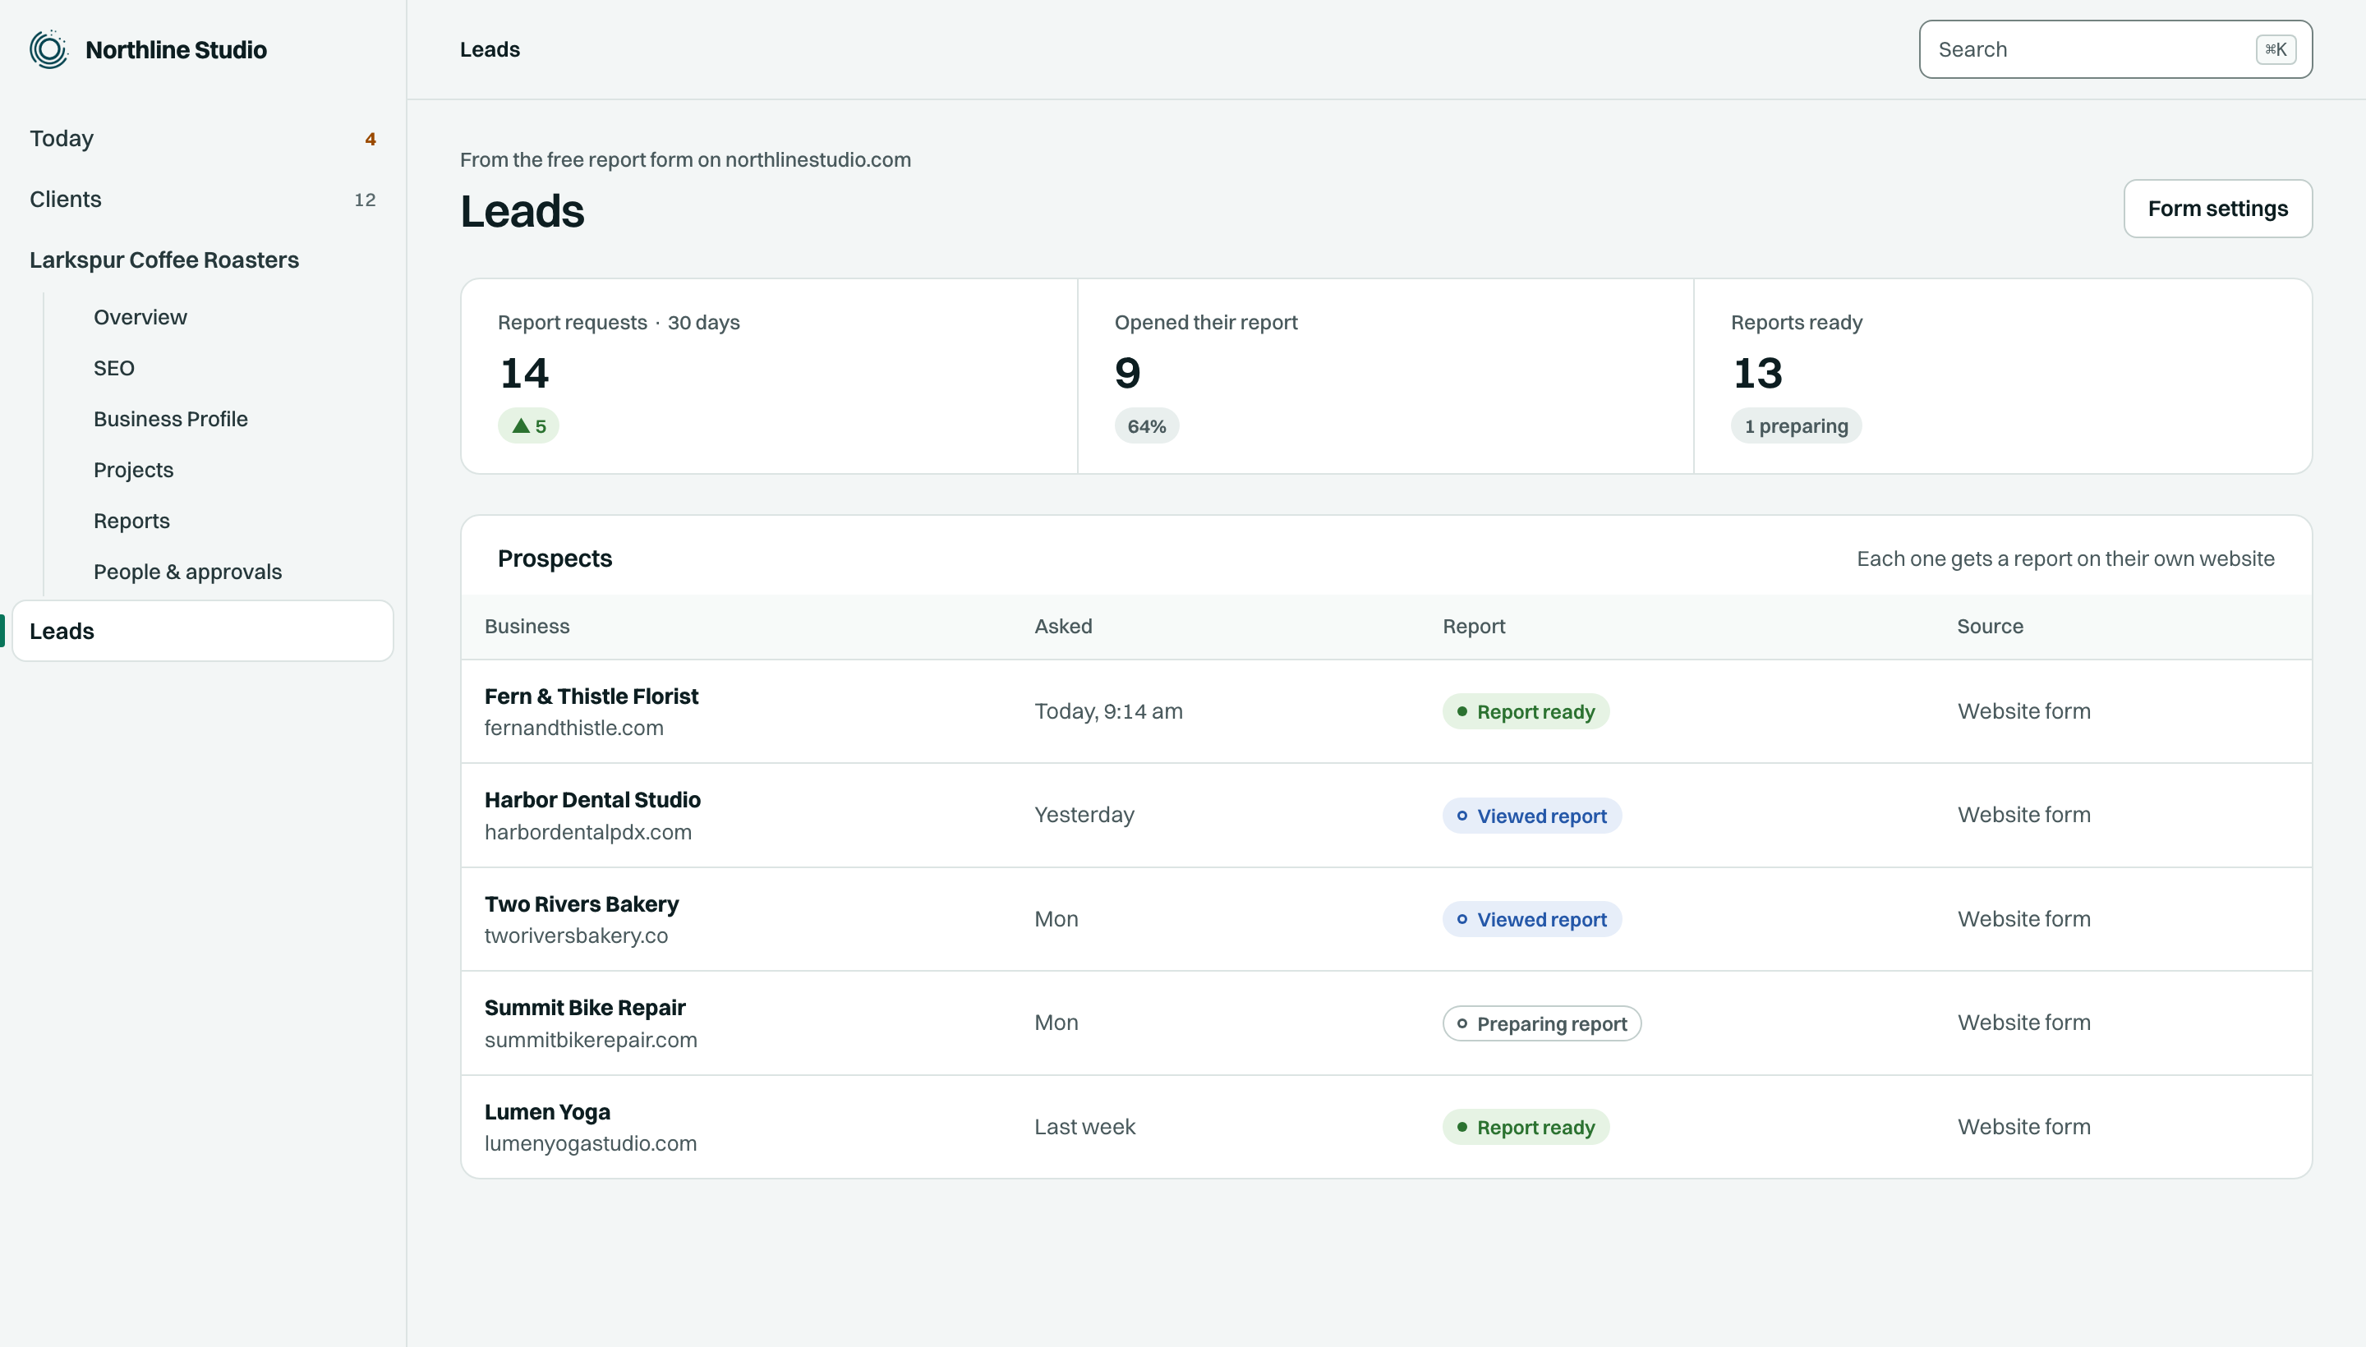Click the '1 preparing' badge
The image size is (2366, 1347).
click(1796, 425)
